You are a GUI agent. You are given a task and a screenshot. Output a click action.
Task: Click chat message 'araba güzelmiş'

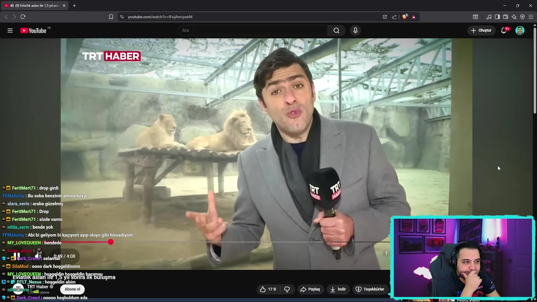[x=47, y=203]
